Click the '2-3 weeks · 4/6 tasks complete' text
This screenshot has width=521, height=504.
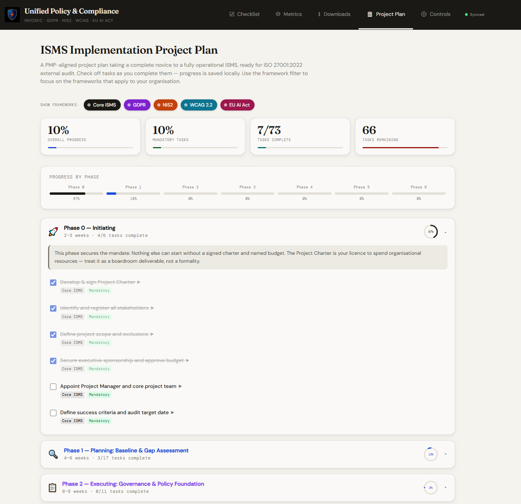106,236
